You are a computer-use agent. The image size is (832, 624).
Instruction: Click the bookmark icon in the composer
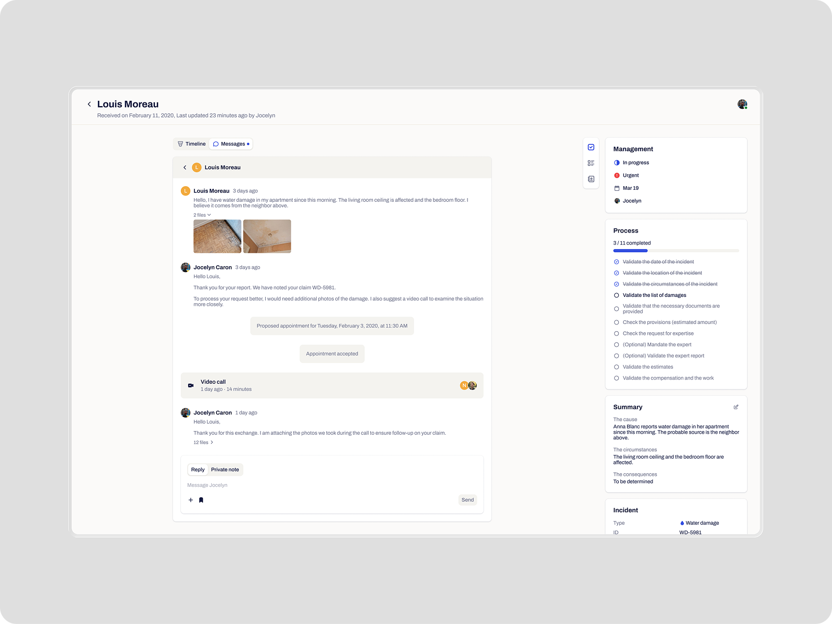(x=201, y=500)
